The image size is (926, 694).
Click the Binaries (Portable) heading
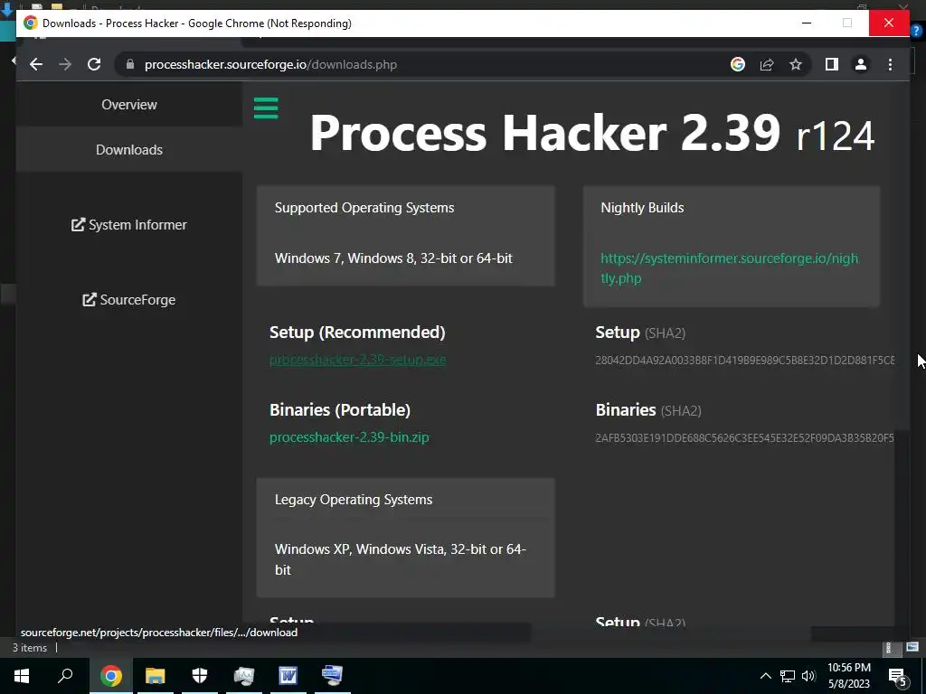[x=340, y=409]
